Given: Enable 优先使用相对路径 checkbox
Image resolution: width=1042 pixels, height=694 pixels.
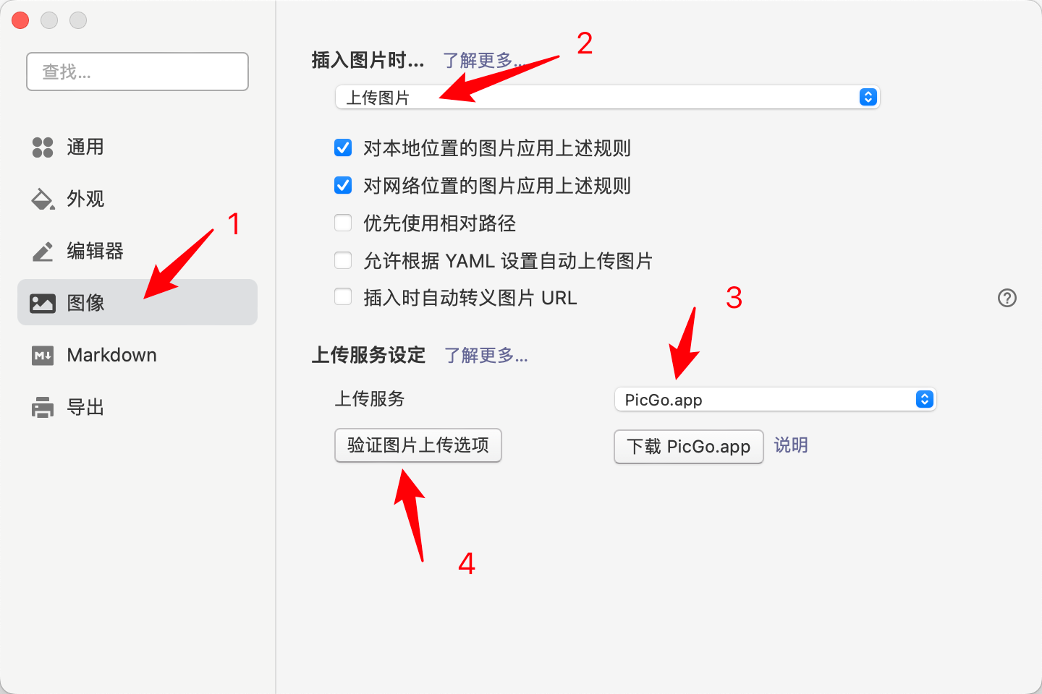Looking at the screenshot, I should click(343, 223).
